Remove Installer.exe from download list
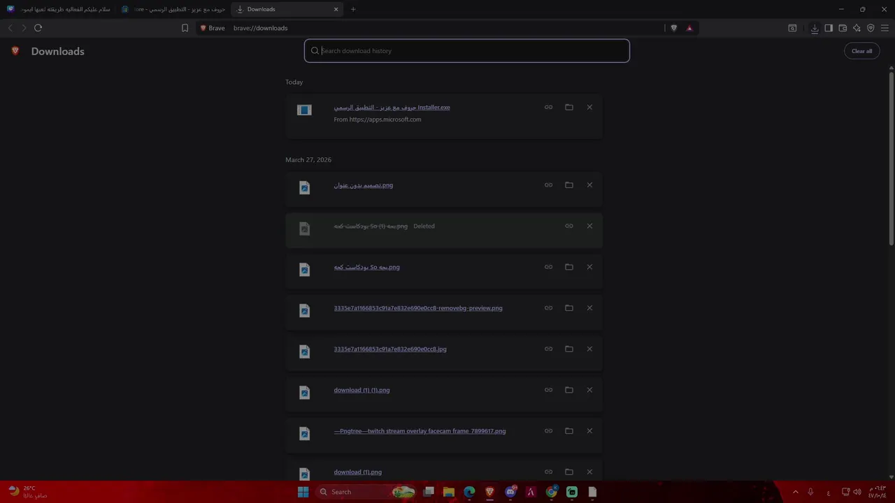Viewport: 895px width, 503px height. [589, 108]
